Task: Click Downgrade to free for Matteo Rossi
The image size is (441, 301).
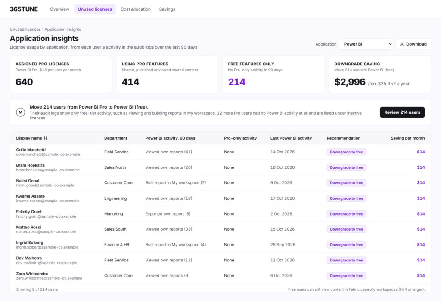Action: click(347, 229)
